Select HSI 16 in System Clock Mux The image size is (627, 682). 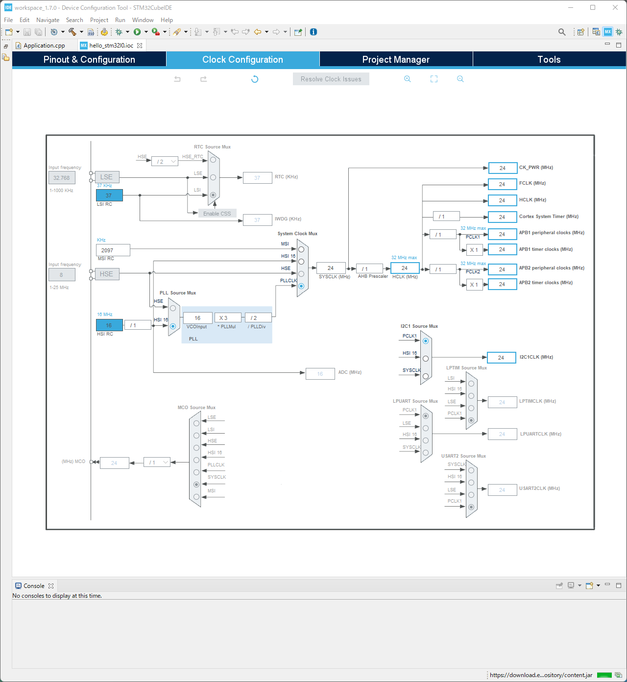[301, 262]
